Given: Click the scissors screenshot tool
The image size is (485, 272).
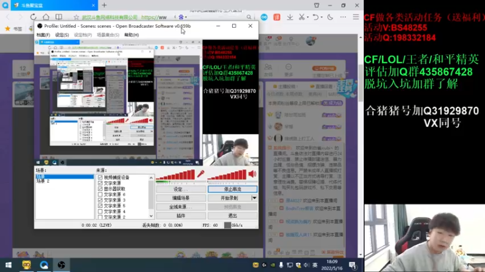Looking at the screenshot, I should coord(301,18).
